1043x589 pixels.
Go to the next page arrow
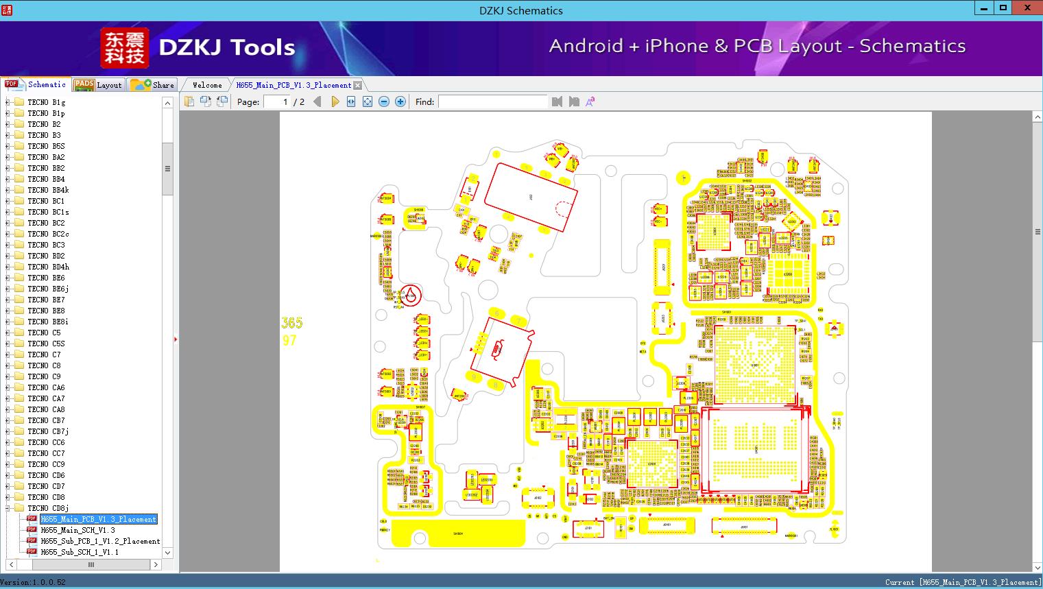[x=335, y=101]
